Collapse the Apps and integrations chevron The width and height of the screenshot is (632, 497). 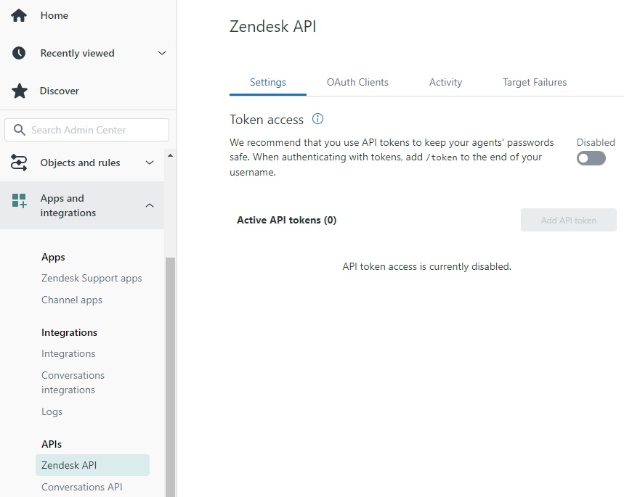pyautogui.click(x=150, y=205)
